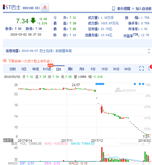Click the 涨停 limit price 7.80

pyautogui.click(x=18, y=29)
